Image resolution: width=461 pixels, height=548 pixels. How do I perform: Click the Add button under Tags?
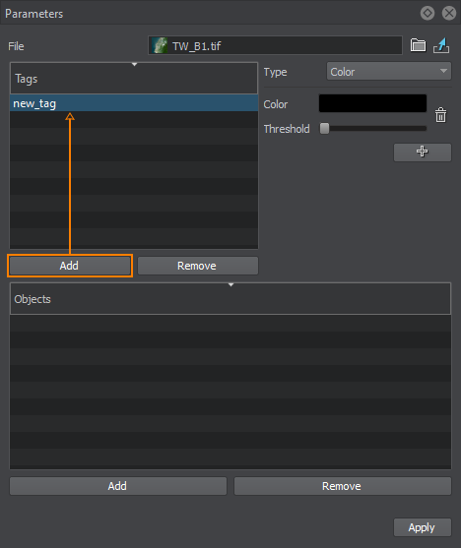click(x=69, y=266)
